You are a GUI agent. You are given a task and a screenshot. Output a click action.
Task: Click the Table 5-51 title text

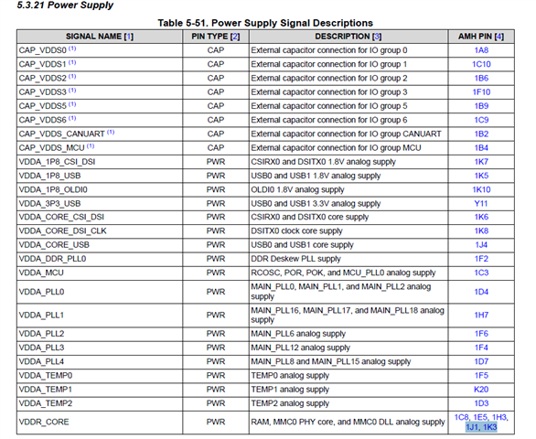coord(265,23)
